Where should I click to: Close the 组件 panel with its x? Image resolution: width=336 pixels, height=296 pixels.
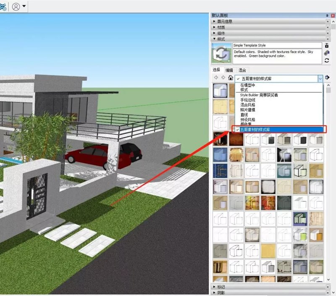pos(328,33)
